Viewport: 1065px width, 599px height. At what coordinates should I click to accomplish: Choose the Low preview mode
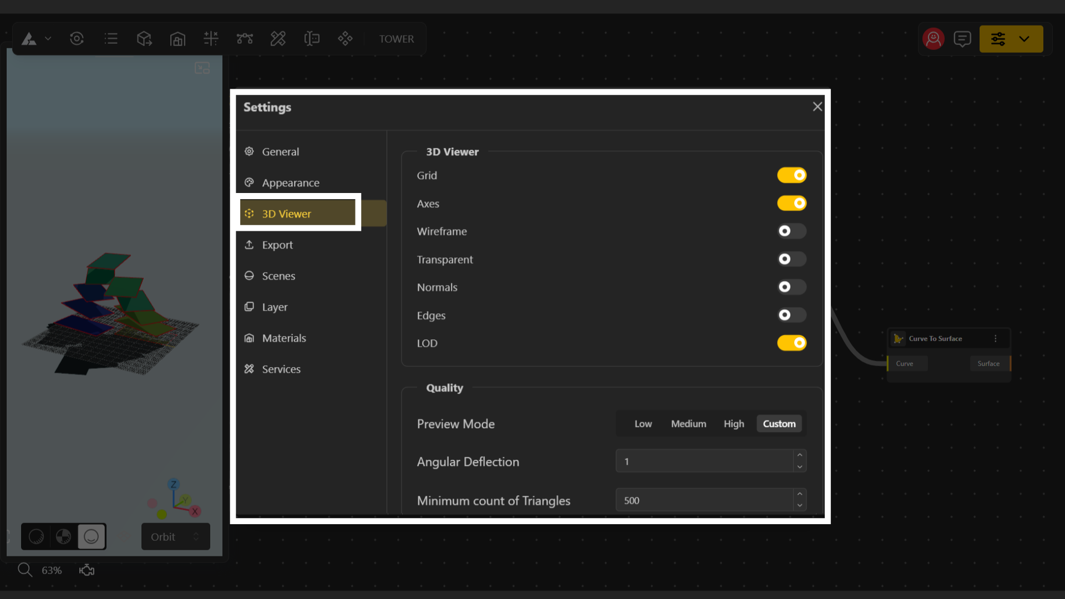point(643,424)
